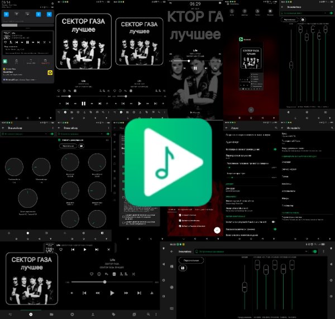This screenshot has height=319, width=335.
Task: Open the Исполнители row in library settings
Action: click(x=289, y=191)
